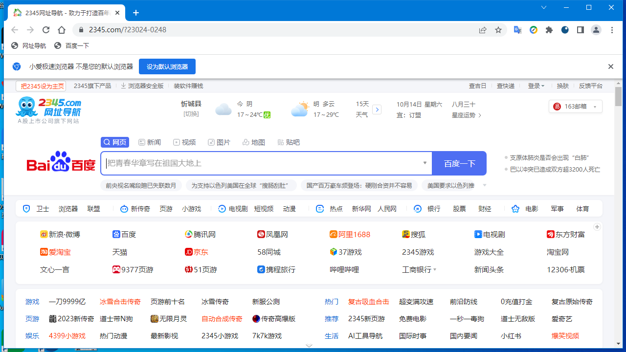Image resolution: width=626 pixels, height=352 pixels.
Task: Click the Google Translate icon in the browser toolbar
Action: (x=517, y=30)
